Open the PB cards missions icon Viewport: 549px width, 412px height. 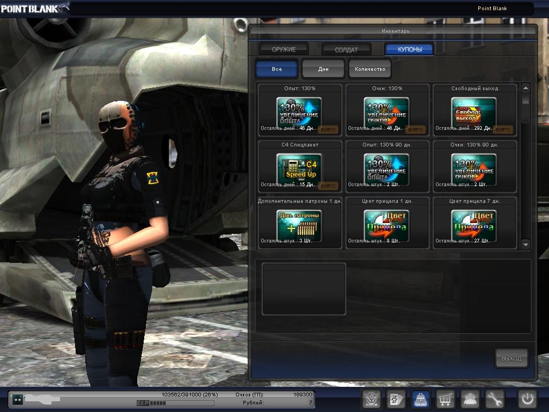tap(396, 399)
